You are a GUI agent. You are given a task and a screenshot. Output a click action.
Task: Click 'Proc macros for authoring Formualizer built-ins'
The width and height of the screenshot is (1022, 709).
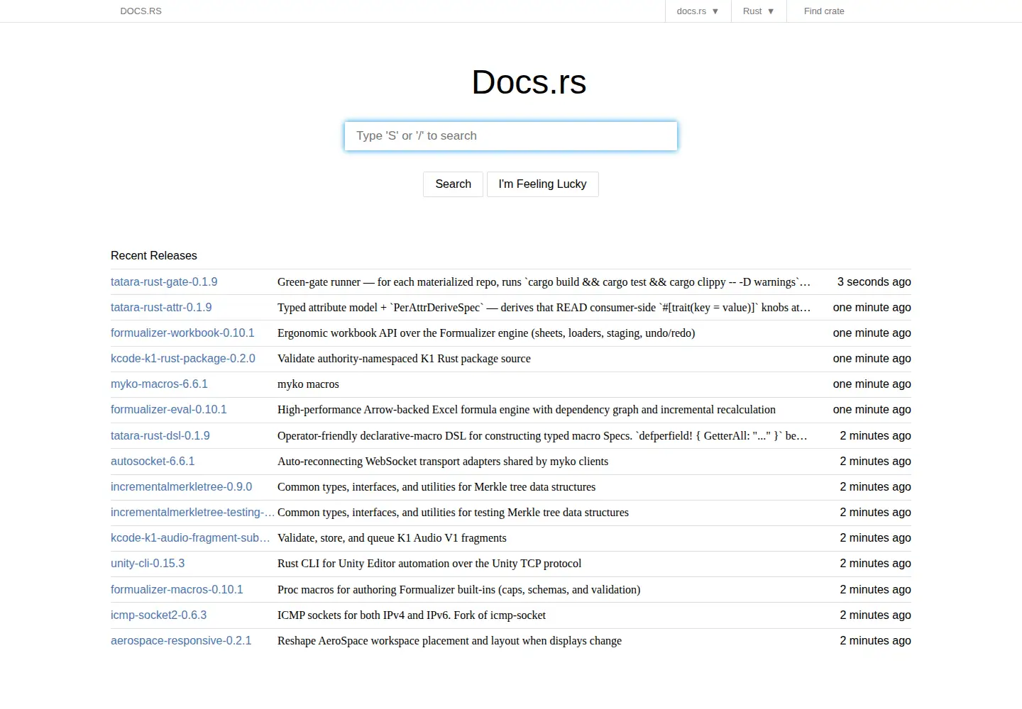458,590
